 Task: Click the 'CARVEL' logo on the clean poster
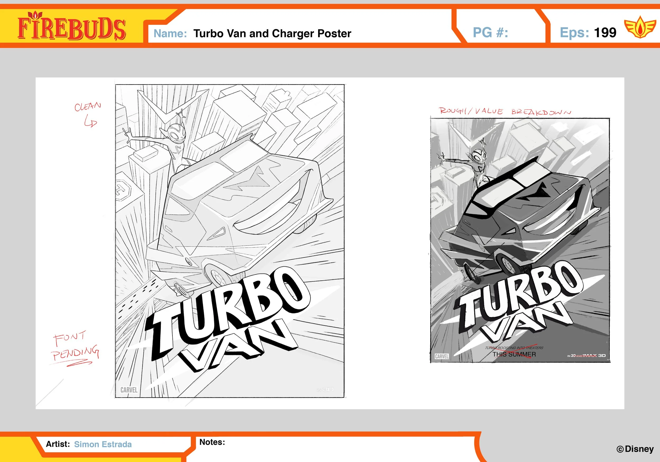[x=129, y=390]
